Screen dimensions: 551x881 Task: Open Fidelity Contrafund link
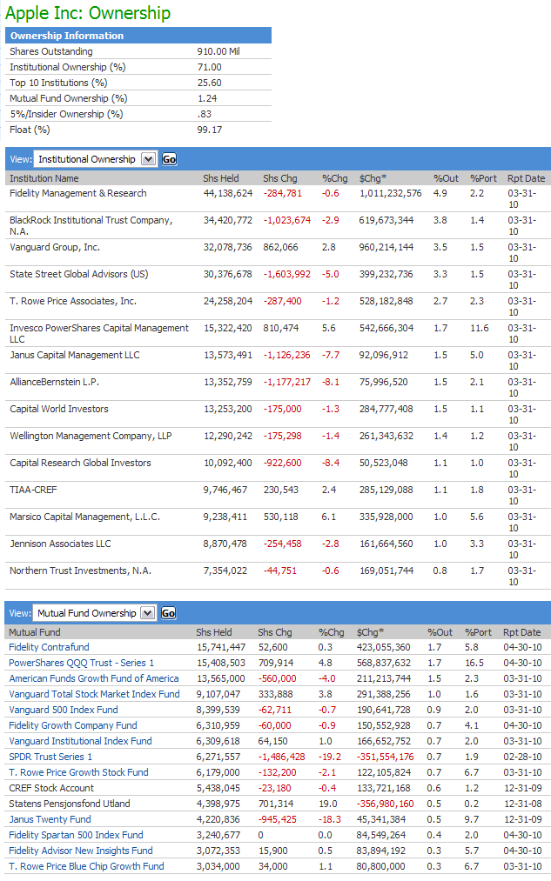click(49, 647)
